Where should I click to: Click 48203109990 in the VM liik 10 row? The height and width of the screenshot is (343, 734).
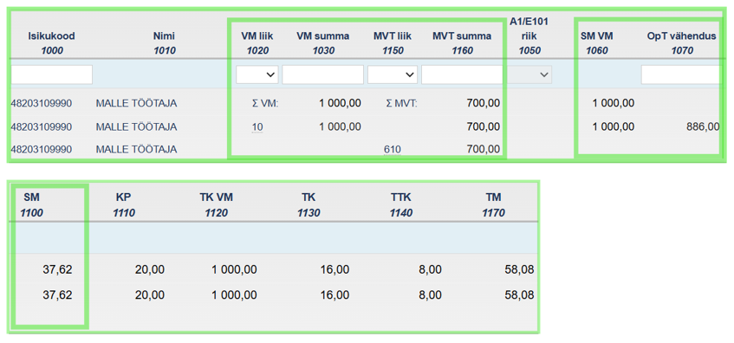pos(42,126)
